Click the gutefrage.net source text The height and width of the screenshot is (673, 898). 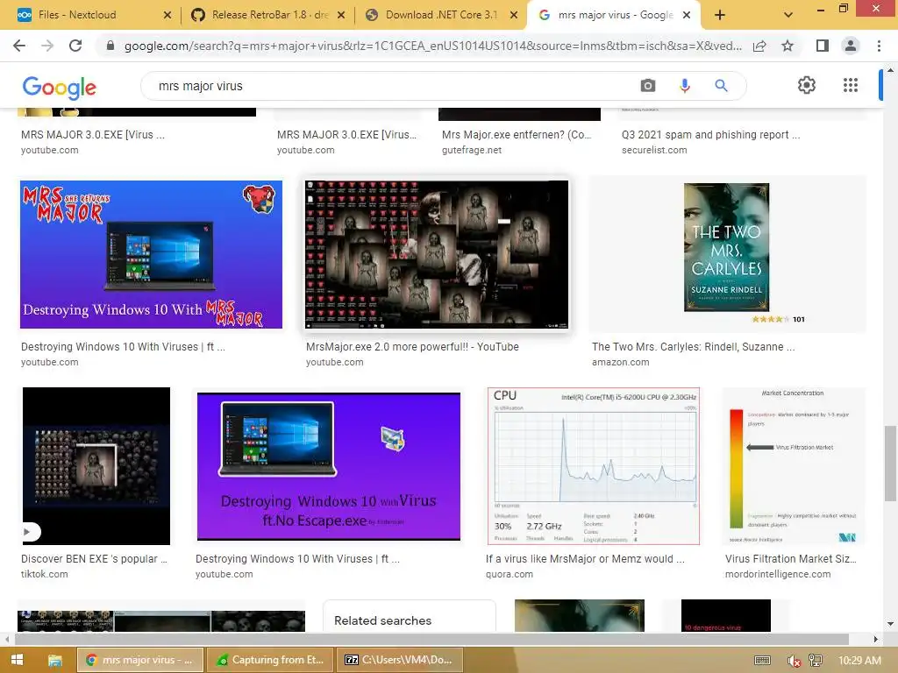pyautogui.click(x=472, y=150)
